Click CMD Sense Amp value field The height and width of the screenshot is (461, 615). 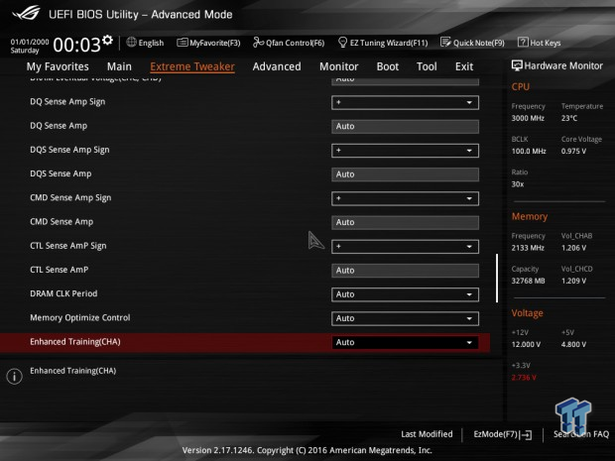point(405,222)
